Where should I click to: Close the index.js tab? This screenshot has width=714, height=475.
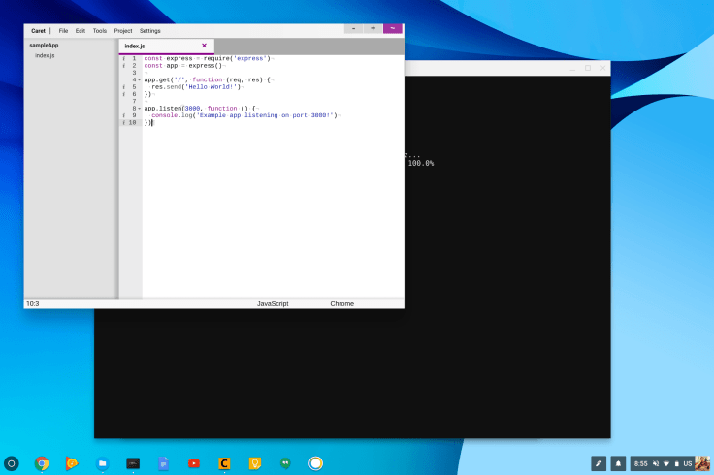tap(204, 46)
